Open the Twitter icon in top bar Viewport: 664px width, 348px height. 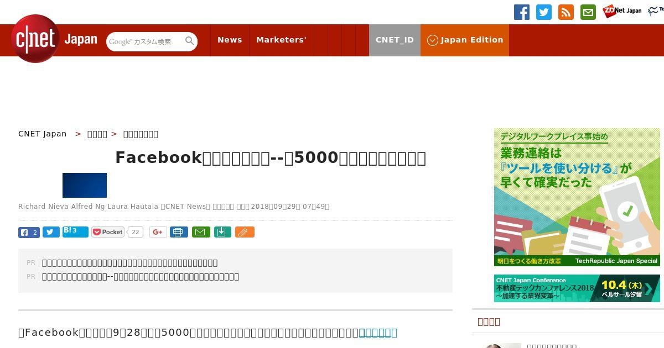(544, 12)
